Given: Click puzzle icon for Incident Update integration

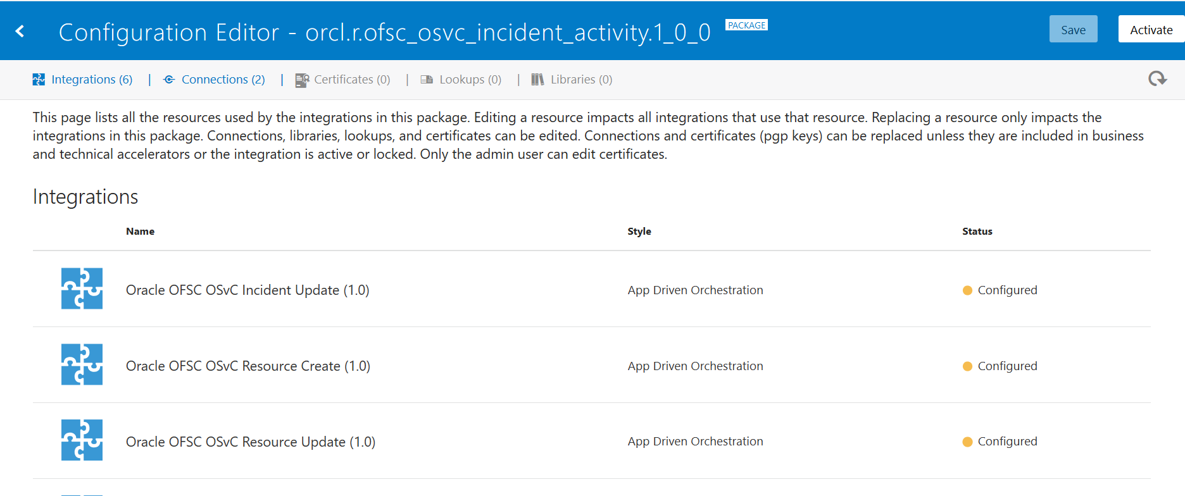Looking at the screenshot, I should [82, 288].
